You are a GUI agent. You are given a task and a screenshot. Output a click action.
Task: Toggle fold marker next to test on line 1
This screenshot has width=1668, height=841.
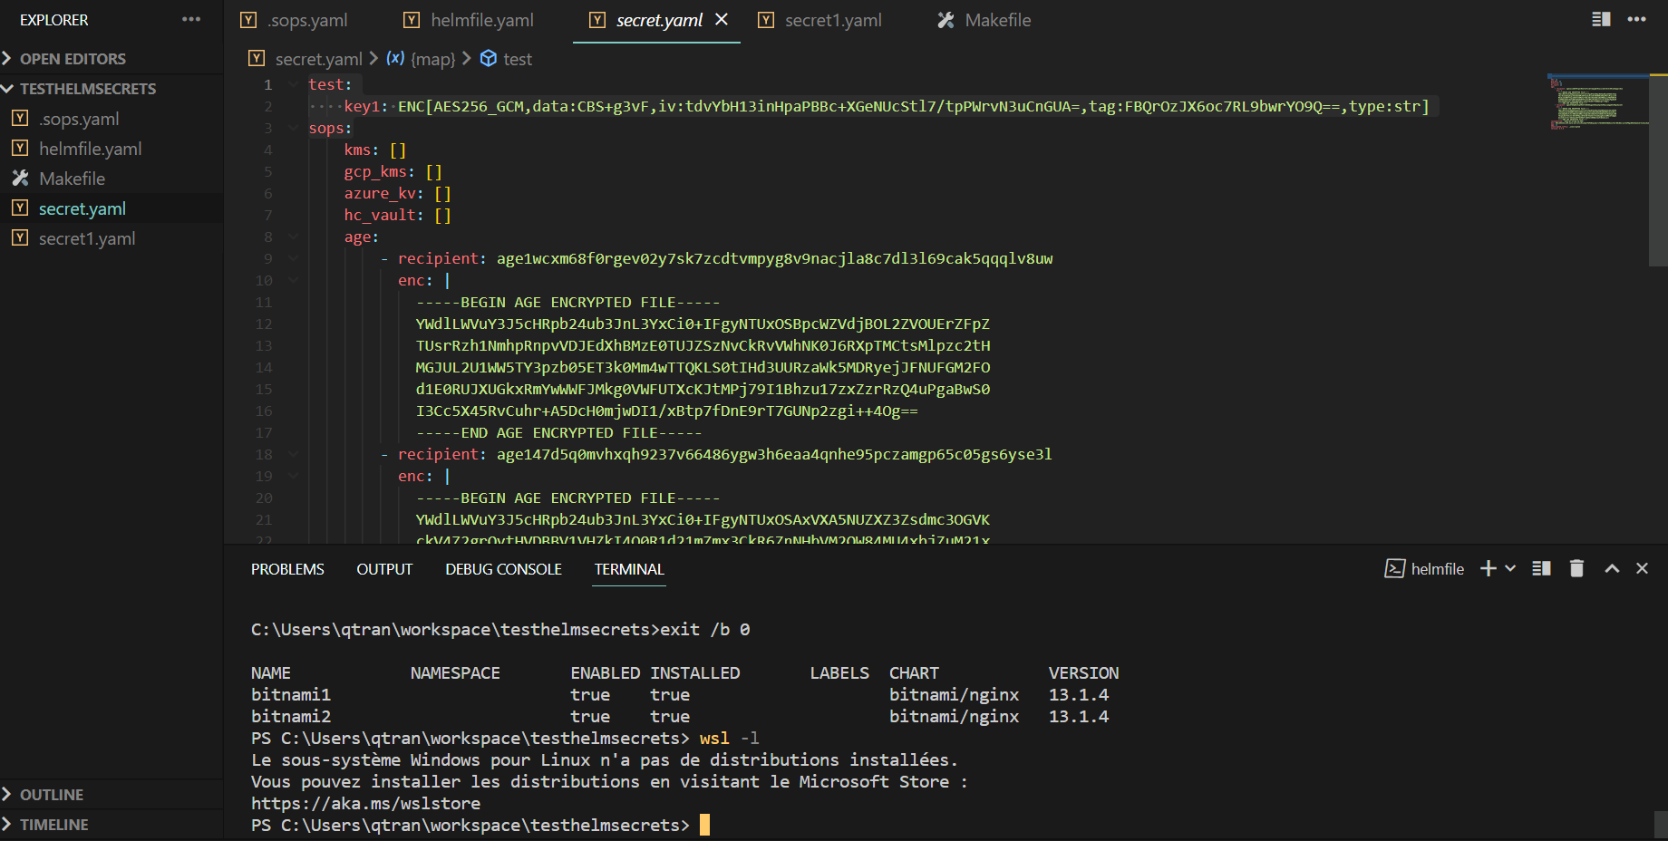[x=292, y=83]
